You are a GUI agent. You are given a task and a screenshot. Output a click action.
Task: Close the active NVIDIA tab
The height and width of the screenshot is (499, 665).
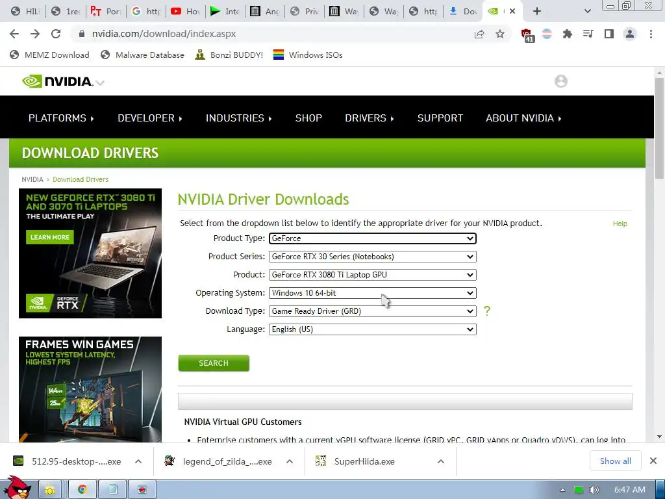(x=512, y=11)
